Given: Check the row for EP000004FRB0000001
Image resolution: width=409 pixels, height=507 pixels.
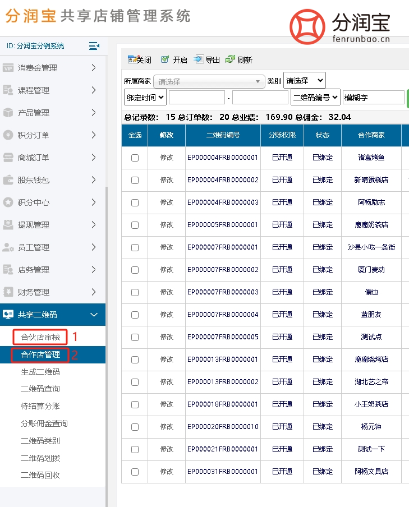Looking at the screenshot, I should 135,158.
